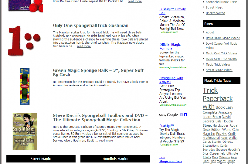
Task: Open the Fushigi™ ad below Ads by Google
Action: (x=166, y=126)
